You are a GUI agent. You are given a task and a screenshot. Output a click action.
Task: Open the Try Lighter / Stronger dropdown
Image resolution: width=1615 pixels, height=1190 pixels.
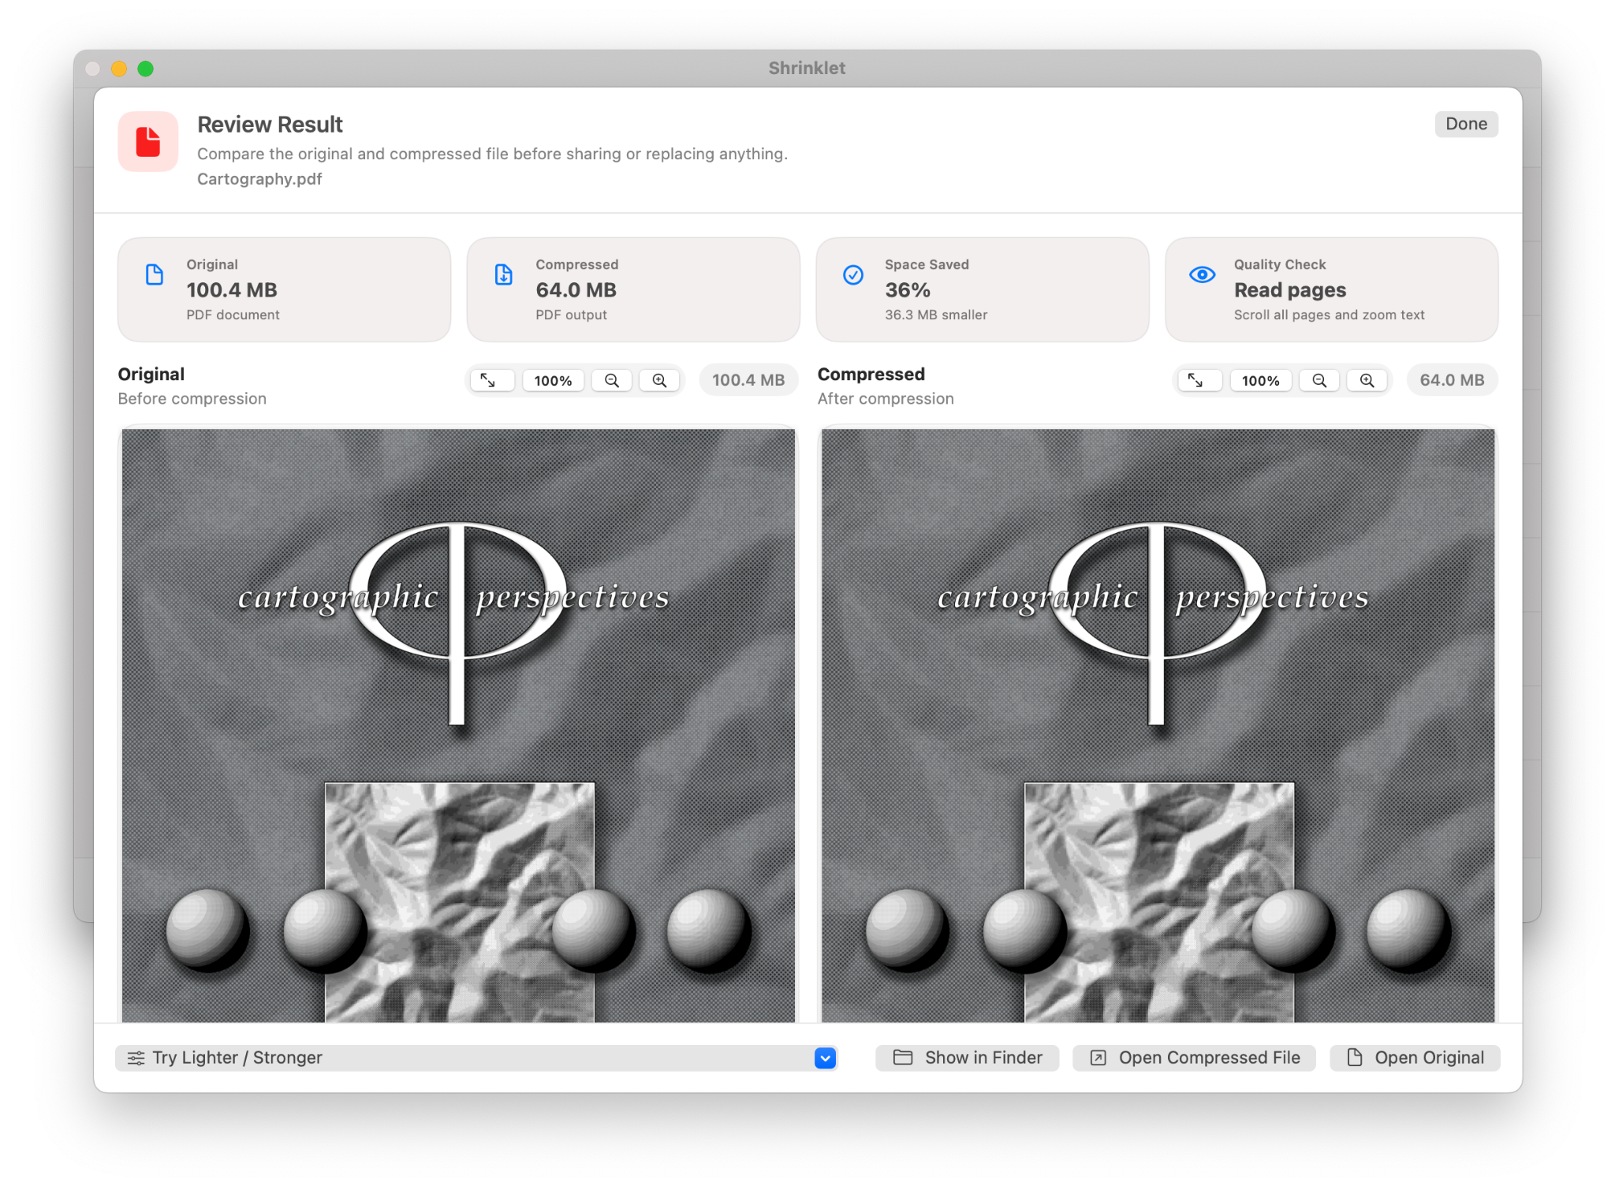point(476,1058)
